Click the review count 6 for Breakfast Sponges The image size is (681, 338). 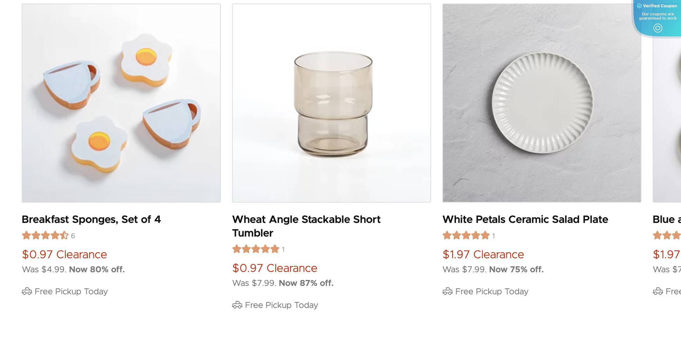(x=73, y=236)
